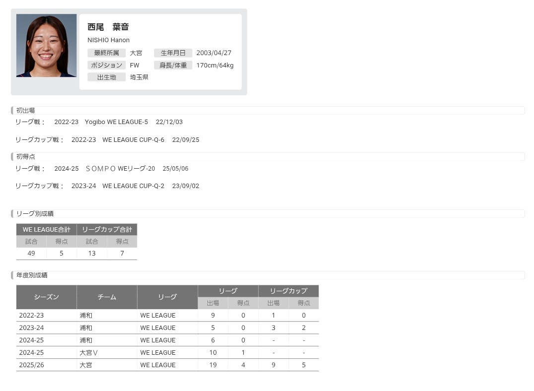Click the ポジション label
534x391 pixels.
click(107, 65)
